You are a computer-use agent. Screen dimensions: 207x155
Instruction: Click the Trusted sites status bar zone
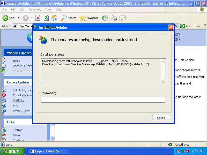[179, 145]
